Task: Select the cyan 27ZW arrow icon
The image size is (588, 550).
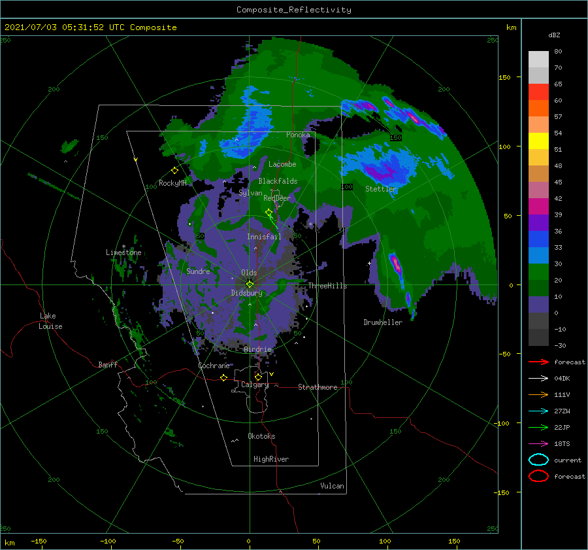Action: click(538, 411)
